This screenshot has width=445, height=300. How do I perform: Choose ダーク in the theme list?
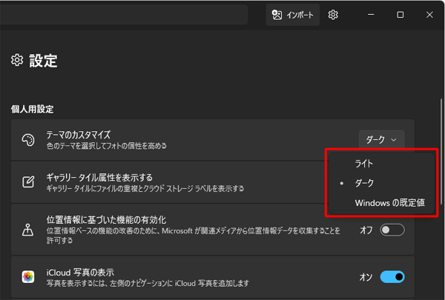tap(365, 182)
